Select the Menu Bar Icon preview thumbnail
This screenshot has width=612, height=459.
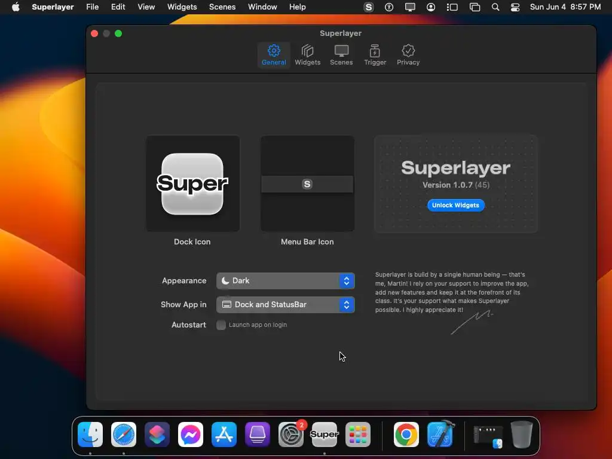pyautogui.click(x=308, y=183)
